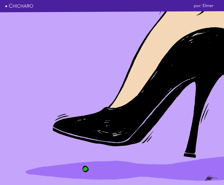Click the "Chicharo" cartoon title
The width and height of the screenshot is (224, 185).
click(x=21, y=6)
